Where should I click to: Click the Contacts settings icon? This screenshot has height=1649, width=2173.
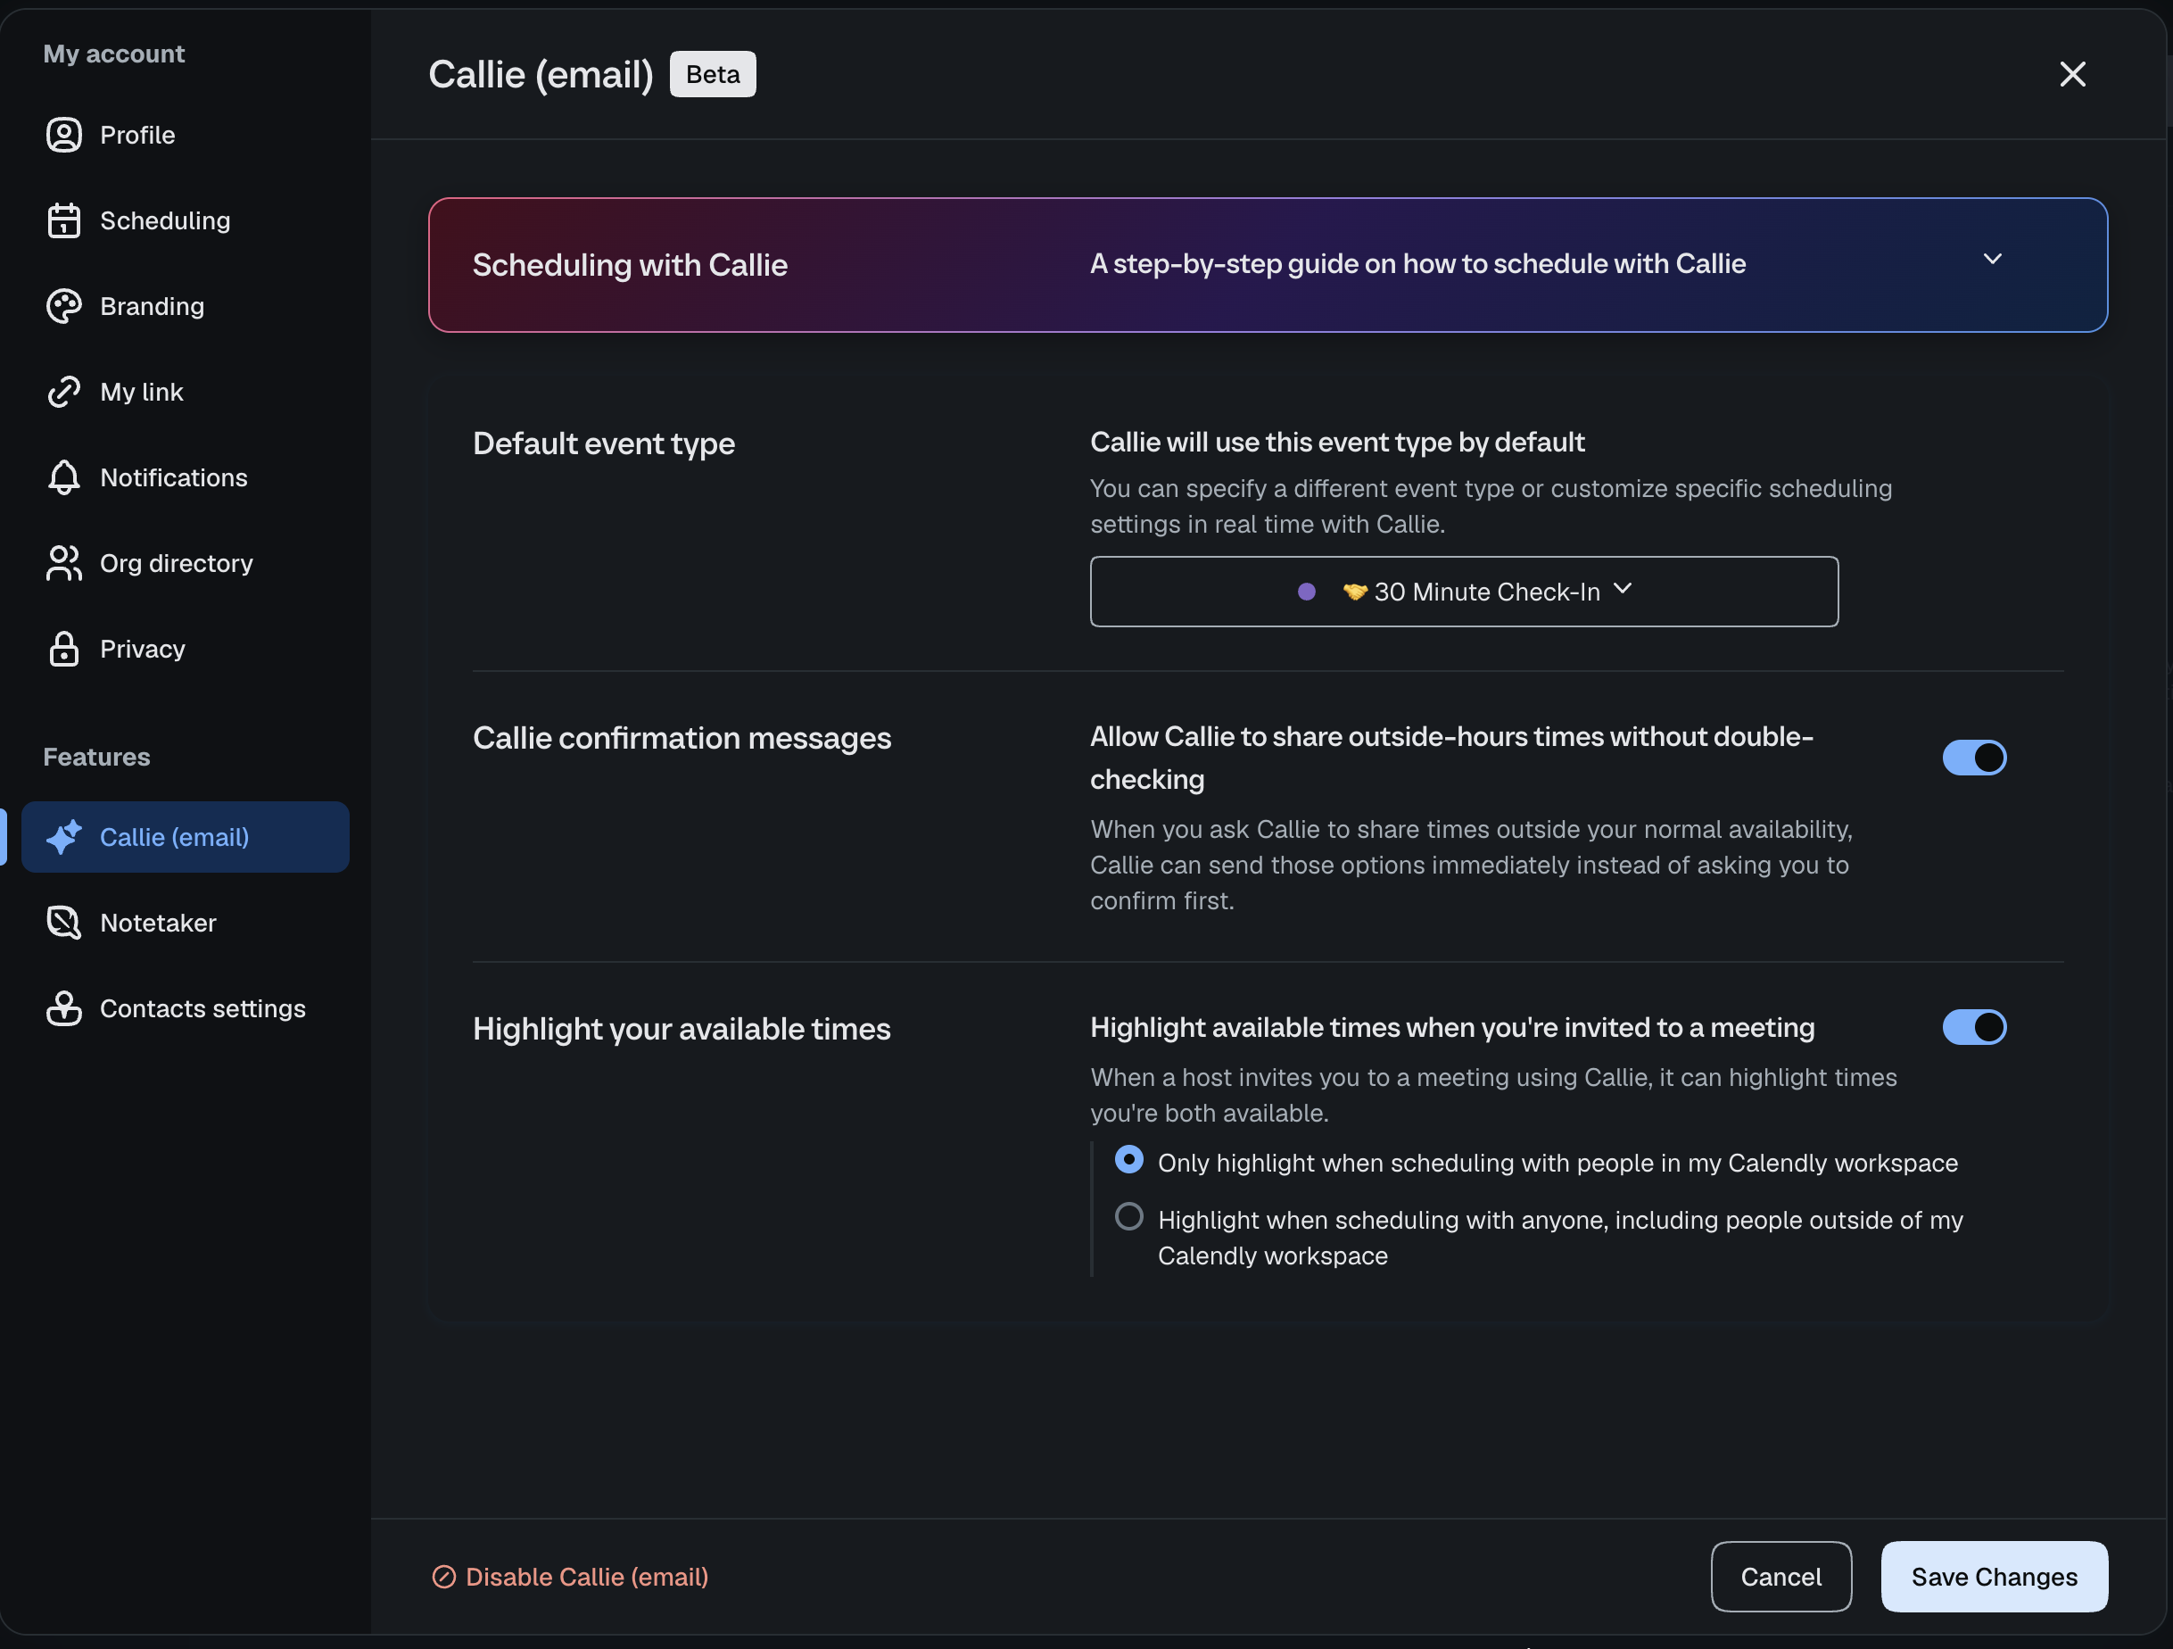tap(64, 1008)
